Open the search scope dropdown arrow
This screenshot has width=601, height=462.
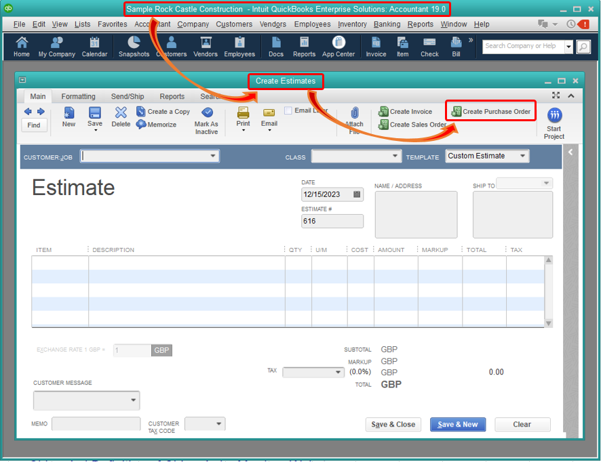569,47
